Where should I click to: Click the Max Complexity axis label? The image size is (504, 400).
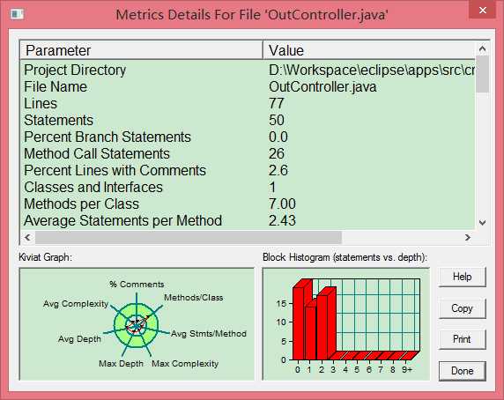[x=185, y=364]
